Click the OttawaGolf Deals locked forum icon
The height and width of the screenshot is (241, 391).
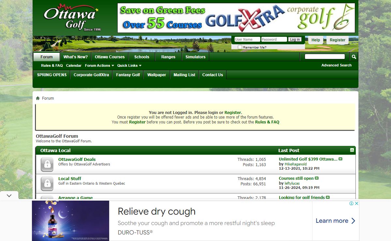click(47, 164)
